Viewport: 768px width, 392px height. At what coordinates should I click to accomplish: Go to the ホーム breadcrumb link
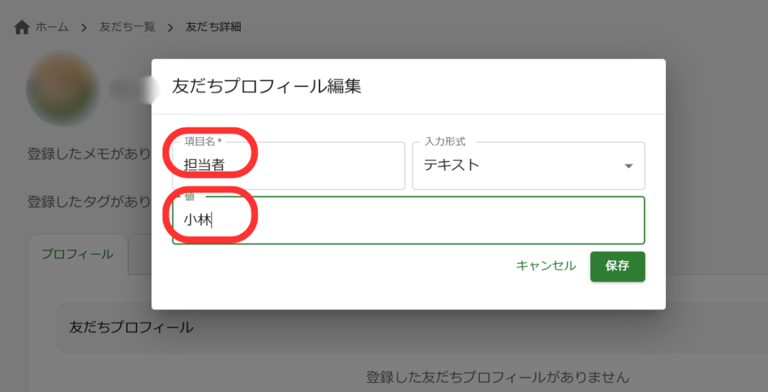52,27
